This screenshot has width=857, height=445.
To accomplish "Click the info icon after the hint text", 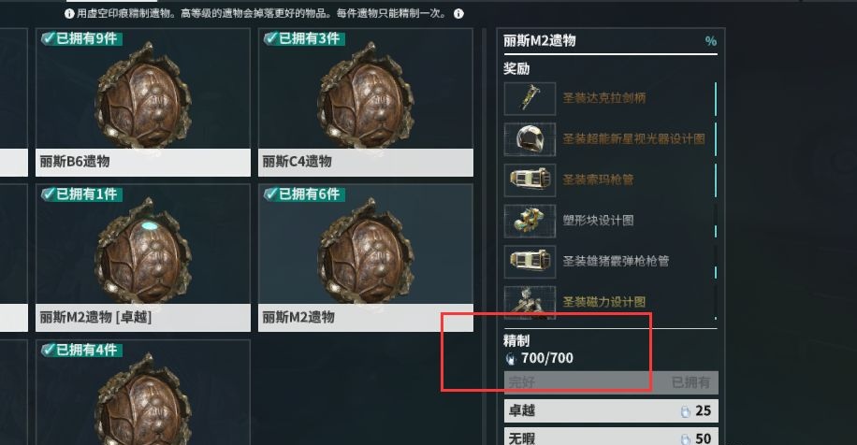I will [458, 14].
